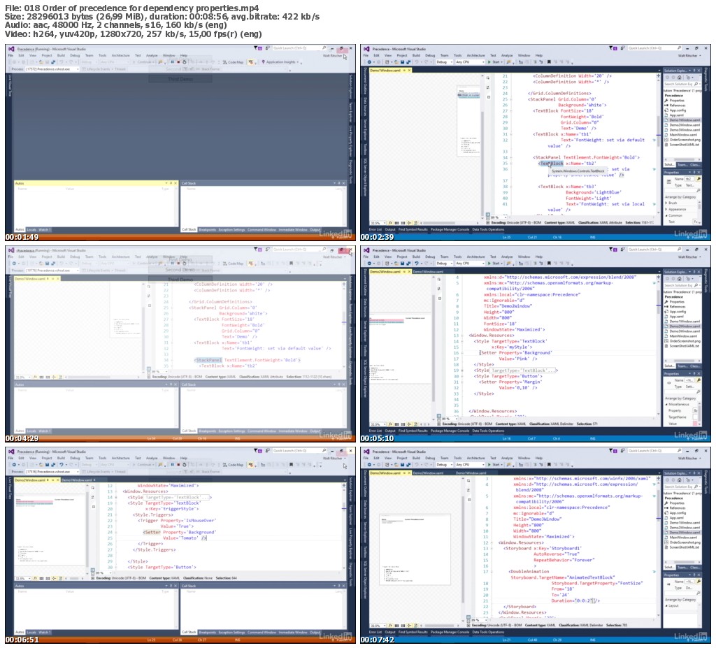Click Save icon in 00:07:42 frame toolbar

[x=403, y=465]
